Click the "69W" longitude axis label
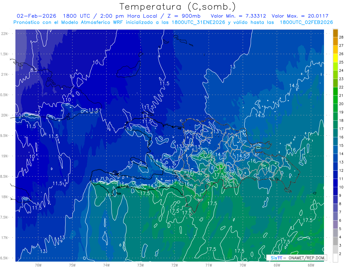This screenshot has height=269, width=349. click(x=277, y=265)
